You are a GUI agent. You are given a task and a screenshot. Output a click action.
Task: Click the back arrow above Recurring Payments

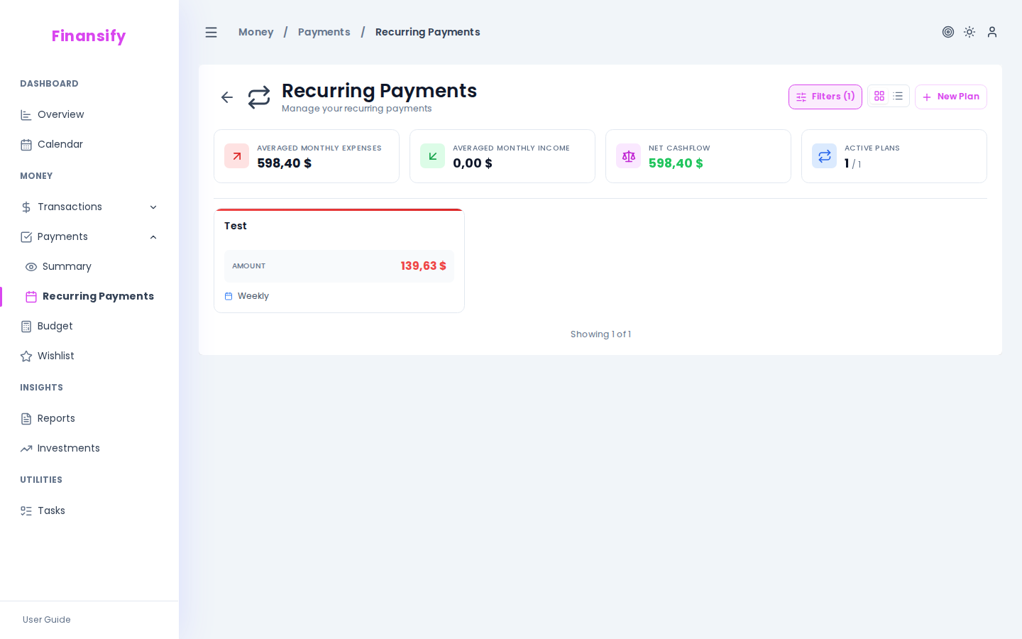(x=226, y=97)
